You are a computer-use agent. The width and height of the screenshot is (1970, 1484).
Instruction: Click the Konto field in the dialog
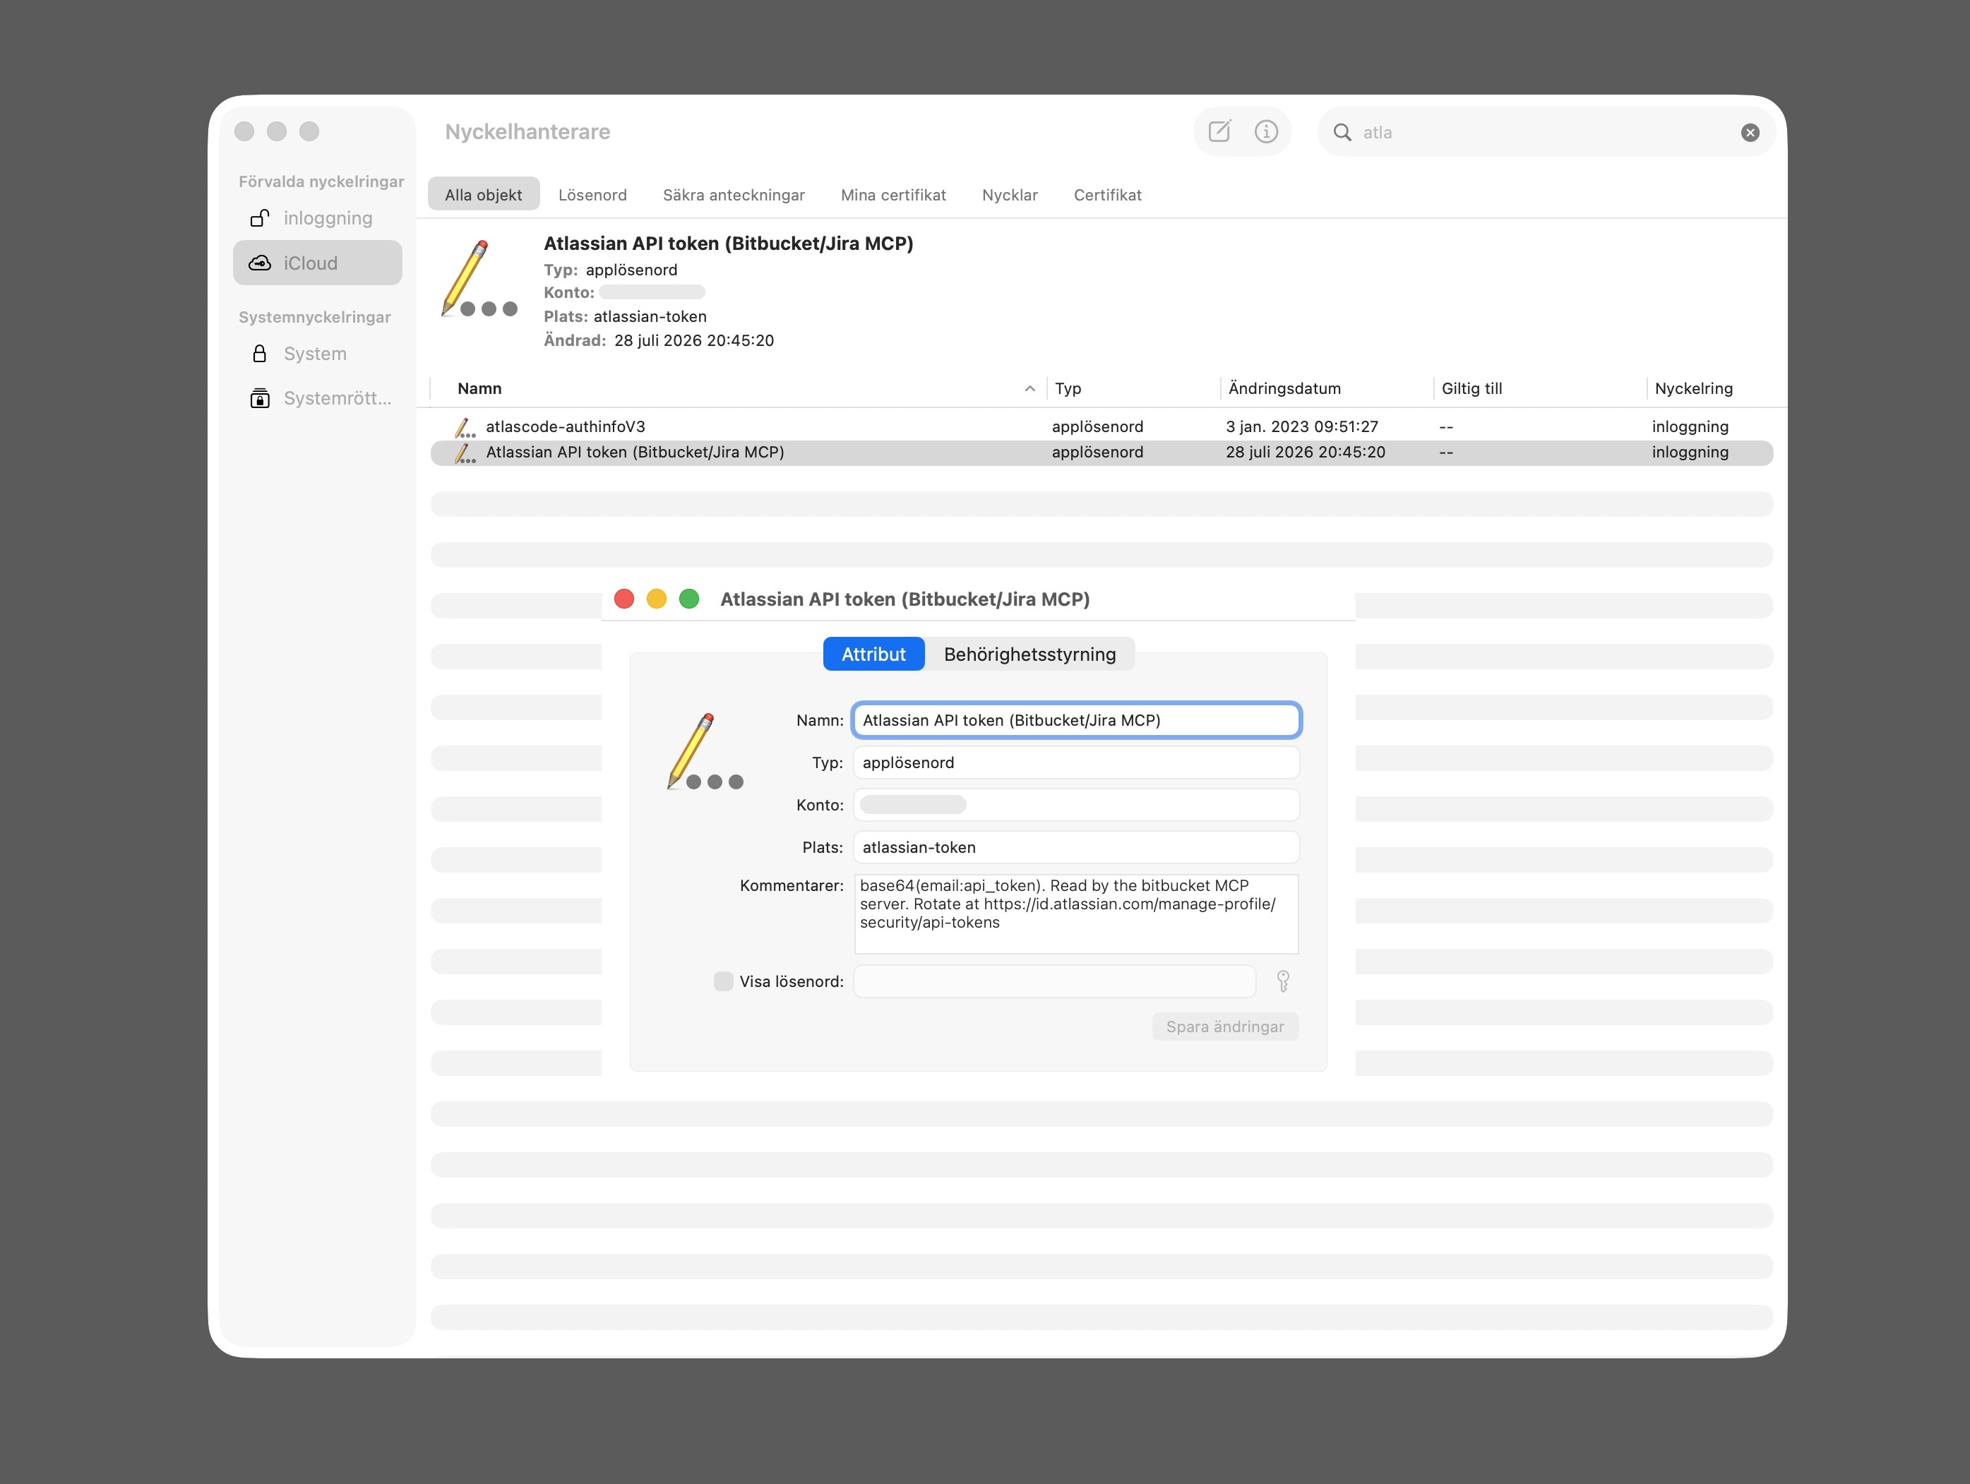[x=1077, y=805]
